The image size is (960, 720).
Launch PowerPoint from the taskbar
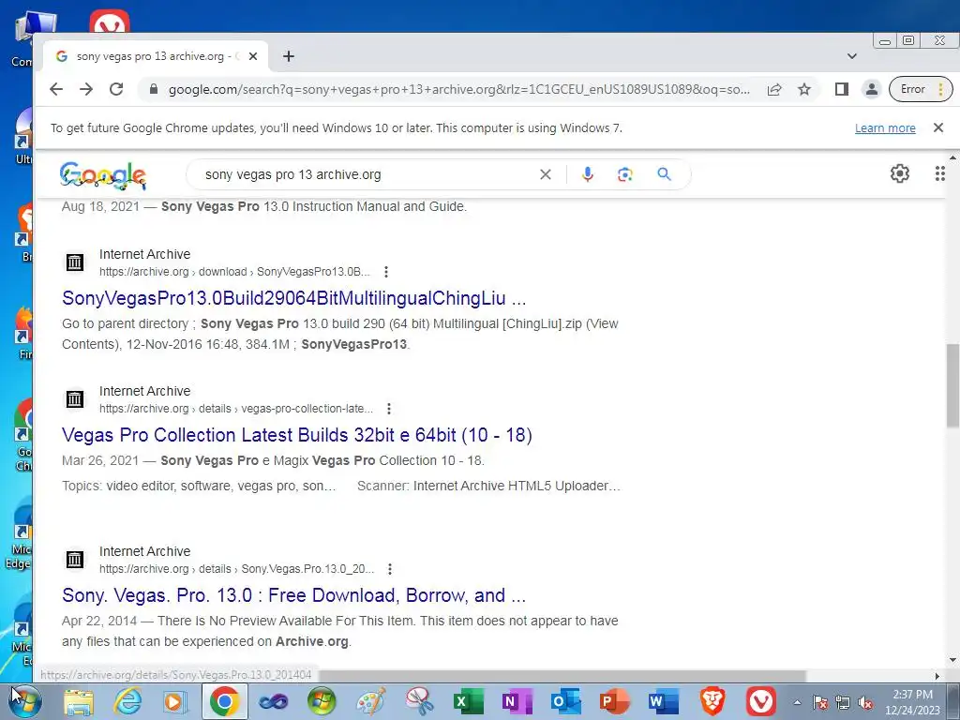[x=614, y=702]
